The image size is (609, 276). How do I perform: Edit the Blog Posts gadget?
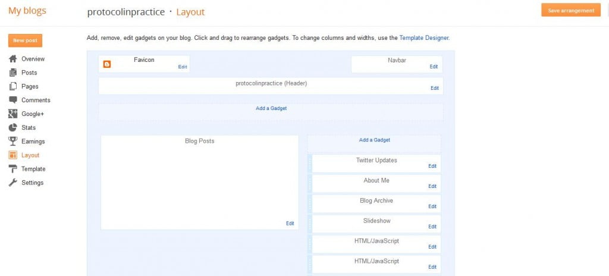290,223
